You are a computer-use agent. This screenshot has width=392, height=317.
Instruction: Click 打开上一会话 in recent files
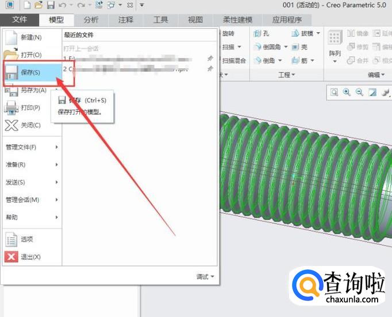click(x=81, y=48)
